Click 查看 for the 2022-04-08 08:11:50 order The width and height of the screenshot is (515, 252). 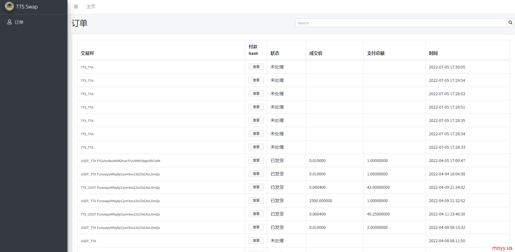click(x=256, y=241)
